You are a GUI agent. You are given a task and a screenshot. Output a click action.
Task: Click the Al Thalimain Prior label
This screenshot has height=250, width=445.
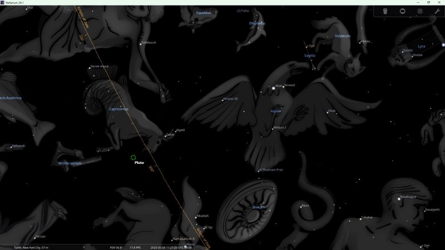271,170
